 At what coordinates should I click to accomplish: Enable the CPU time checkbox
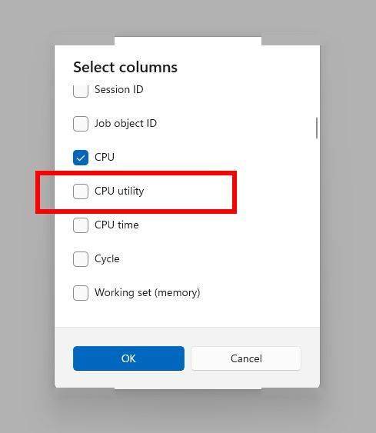coord(81,225)
